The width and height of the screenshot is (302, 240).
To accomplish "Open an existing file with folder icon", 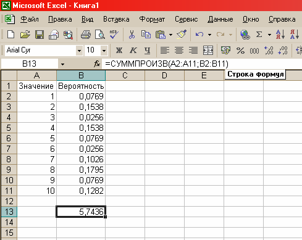I will click(25, 35).
